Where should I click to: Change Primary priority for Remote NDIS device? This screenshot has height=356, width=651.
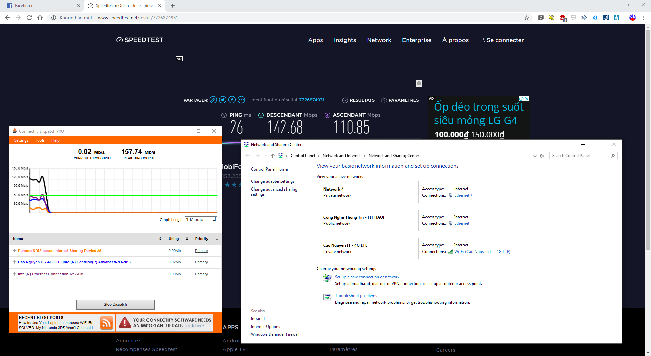click(201, 251)
